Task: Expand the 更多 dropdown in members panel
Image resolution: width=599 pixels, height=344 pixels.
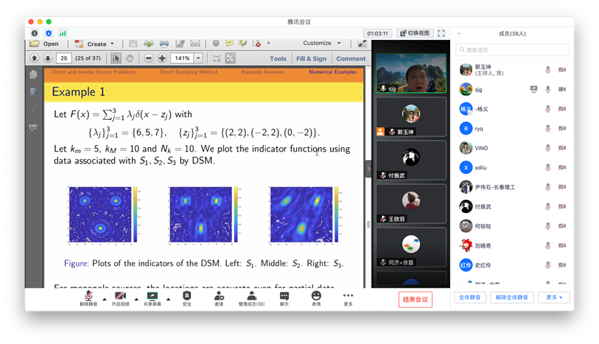Action: click(554, 297)
